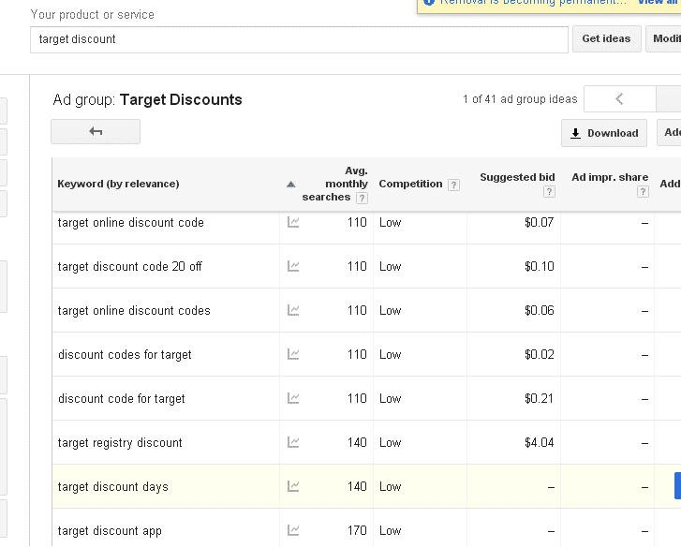Click the 170 monthly searches value
This screenshot has width=681, height=548.
[357, 530]
